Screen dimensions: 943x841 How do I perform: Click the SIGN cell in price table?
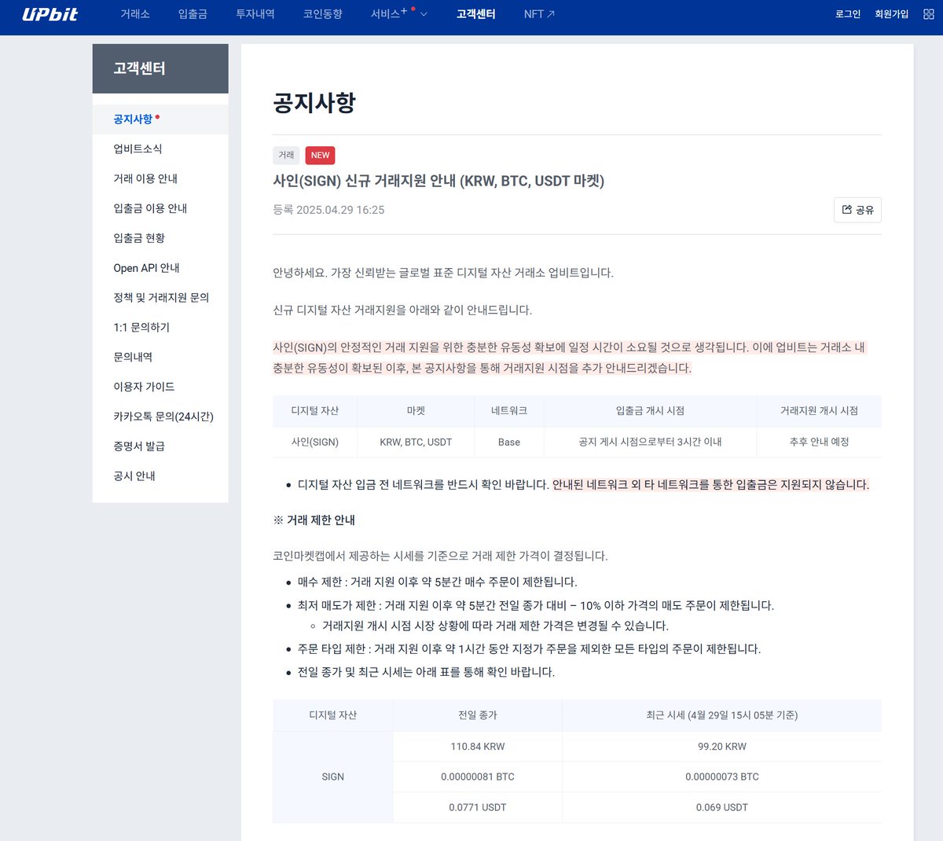333,777
